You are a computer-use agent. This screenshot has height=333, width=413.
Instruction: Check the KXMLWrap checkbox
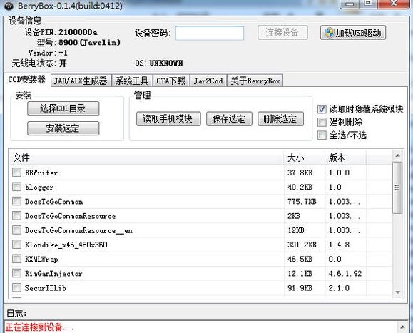tap(16, 259)
